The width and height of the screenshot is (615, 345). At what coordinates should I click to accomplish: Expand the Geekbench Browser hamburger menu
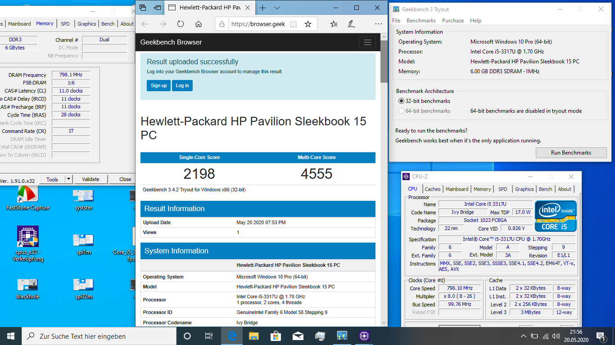point(367,42)
